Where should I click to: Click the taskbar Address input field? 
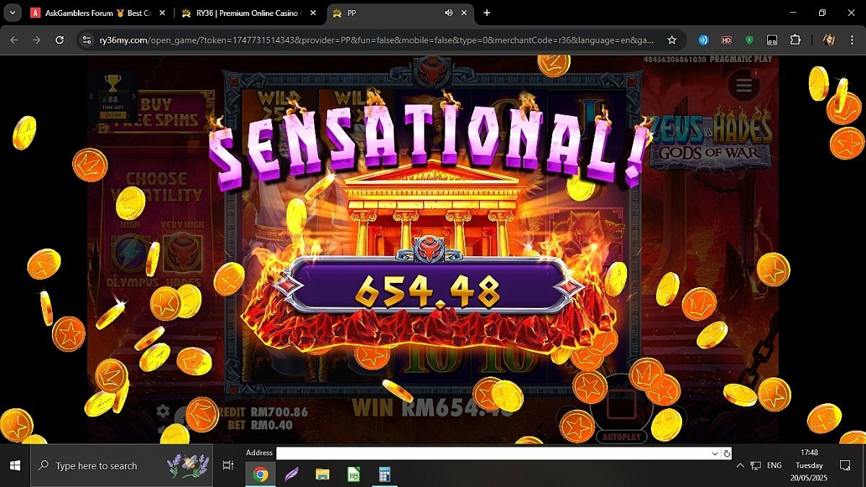[x=493, y=453]
